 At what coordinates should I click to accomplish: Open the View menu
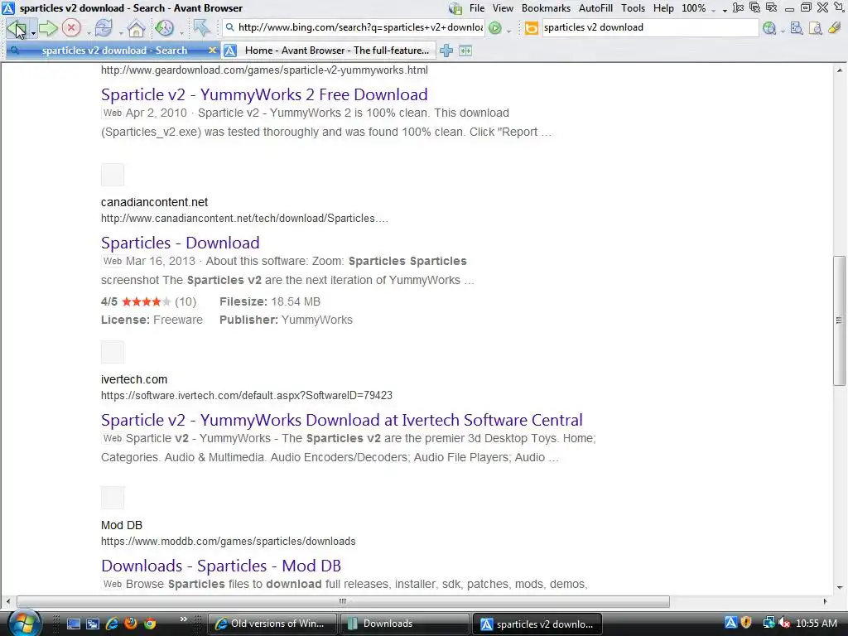tap(503, 8)
